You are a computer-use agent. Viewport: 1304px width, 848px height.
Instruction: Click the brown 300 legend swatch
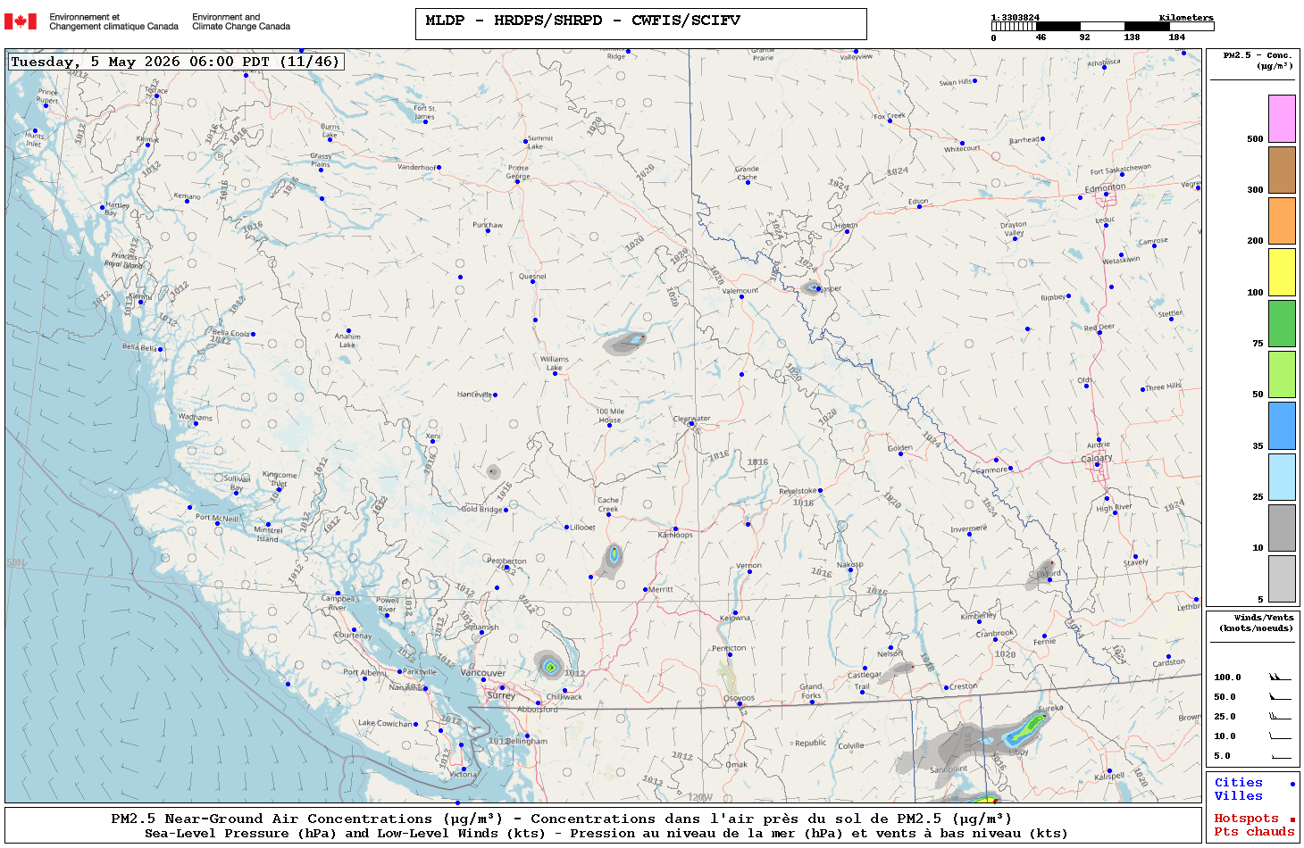(x=1282, y=170)
